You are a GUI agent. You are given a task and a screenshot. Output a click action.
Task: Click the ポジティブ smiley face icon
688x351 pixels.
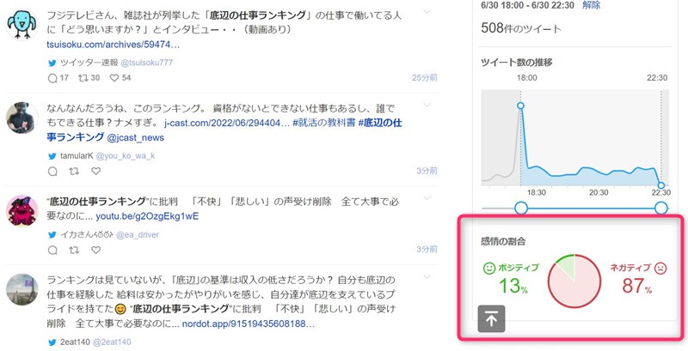coord(488,268)
